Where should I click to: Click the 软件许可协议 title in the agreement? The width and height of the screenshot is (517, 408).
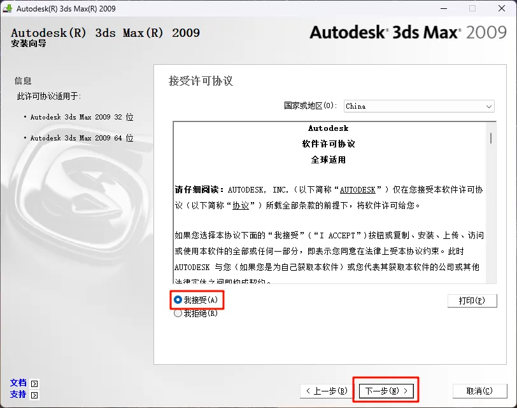[329, 144]
